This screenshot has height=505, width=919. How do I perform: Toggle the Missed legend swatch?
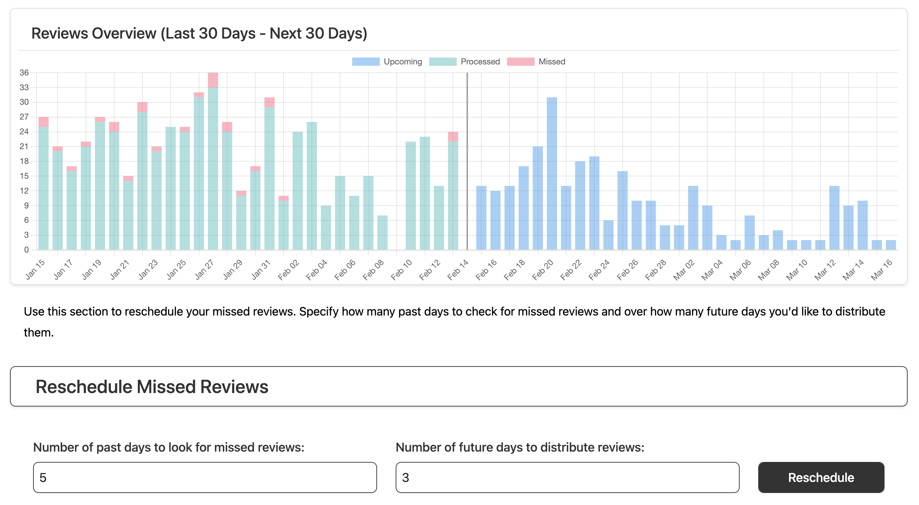pos(521,62)
